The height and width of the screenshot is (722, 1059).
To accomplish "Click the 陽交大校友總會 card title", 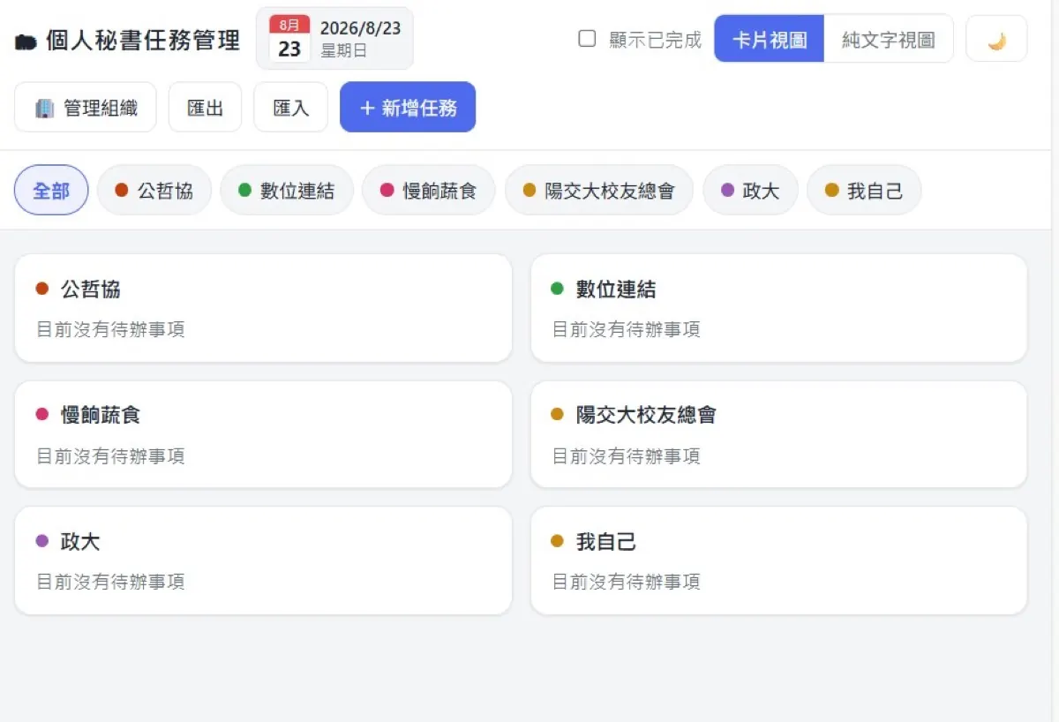I will point(646,414).
